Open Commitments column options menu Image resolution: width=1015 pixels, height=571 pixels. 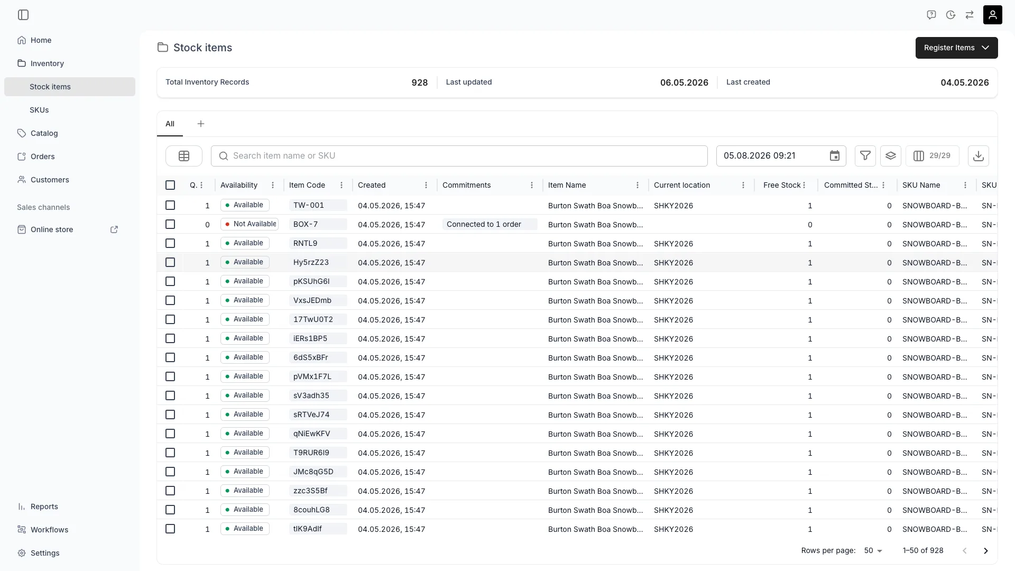[x=532, y=185]
